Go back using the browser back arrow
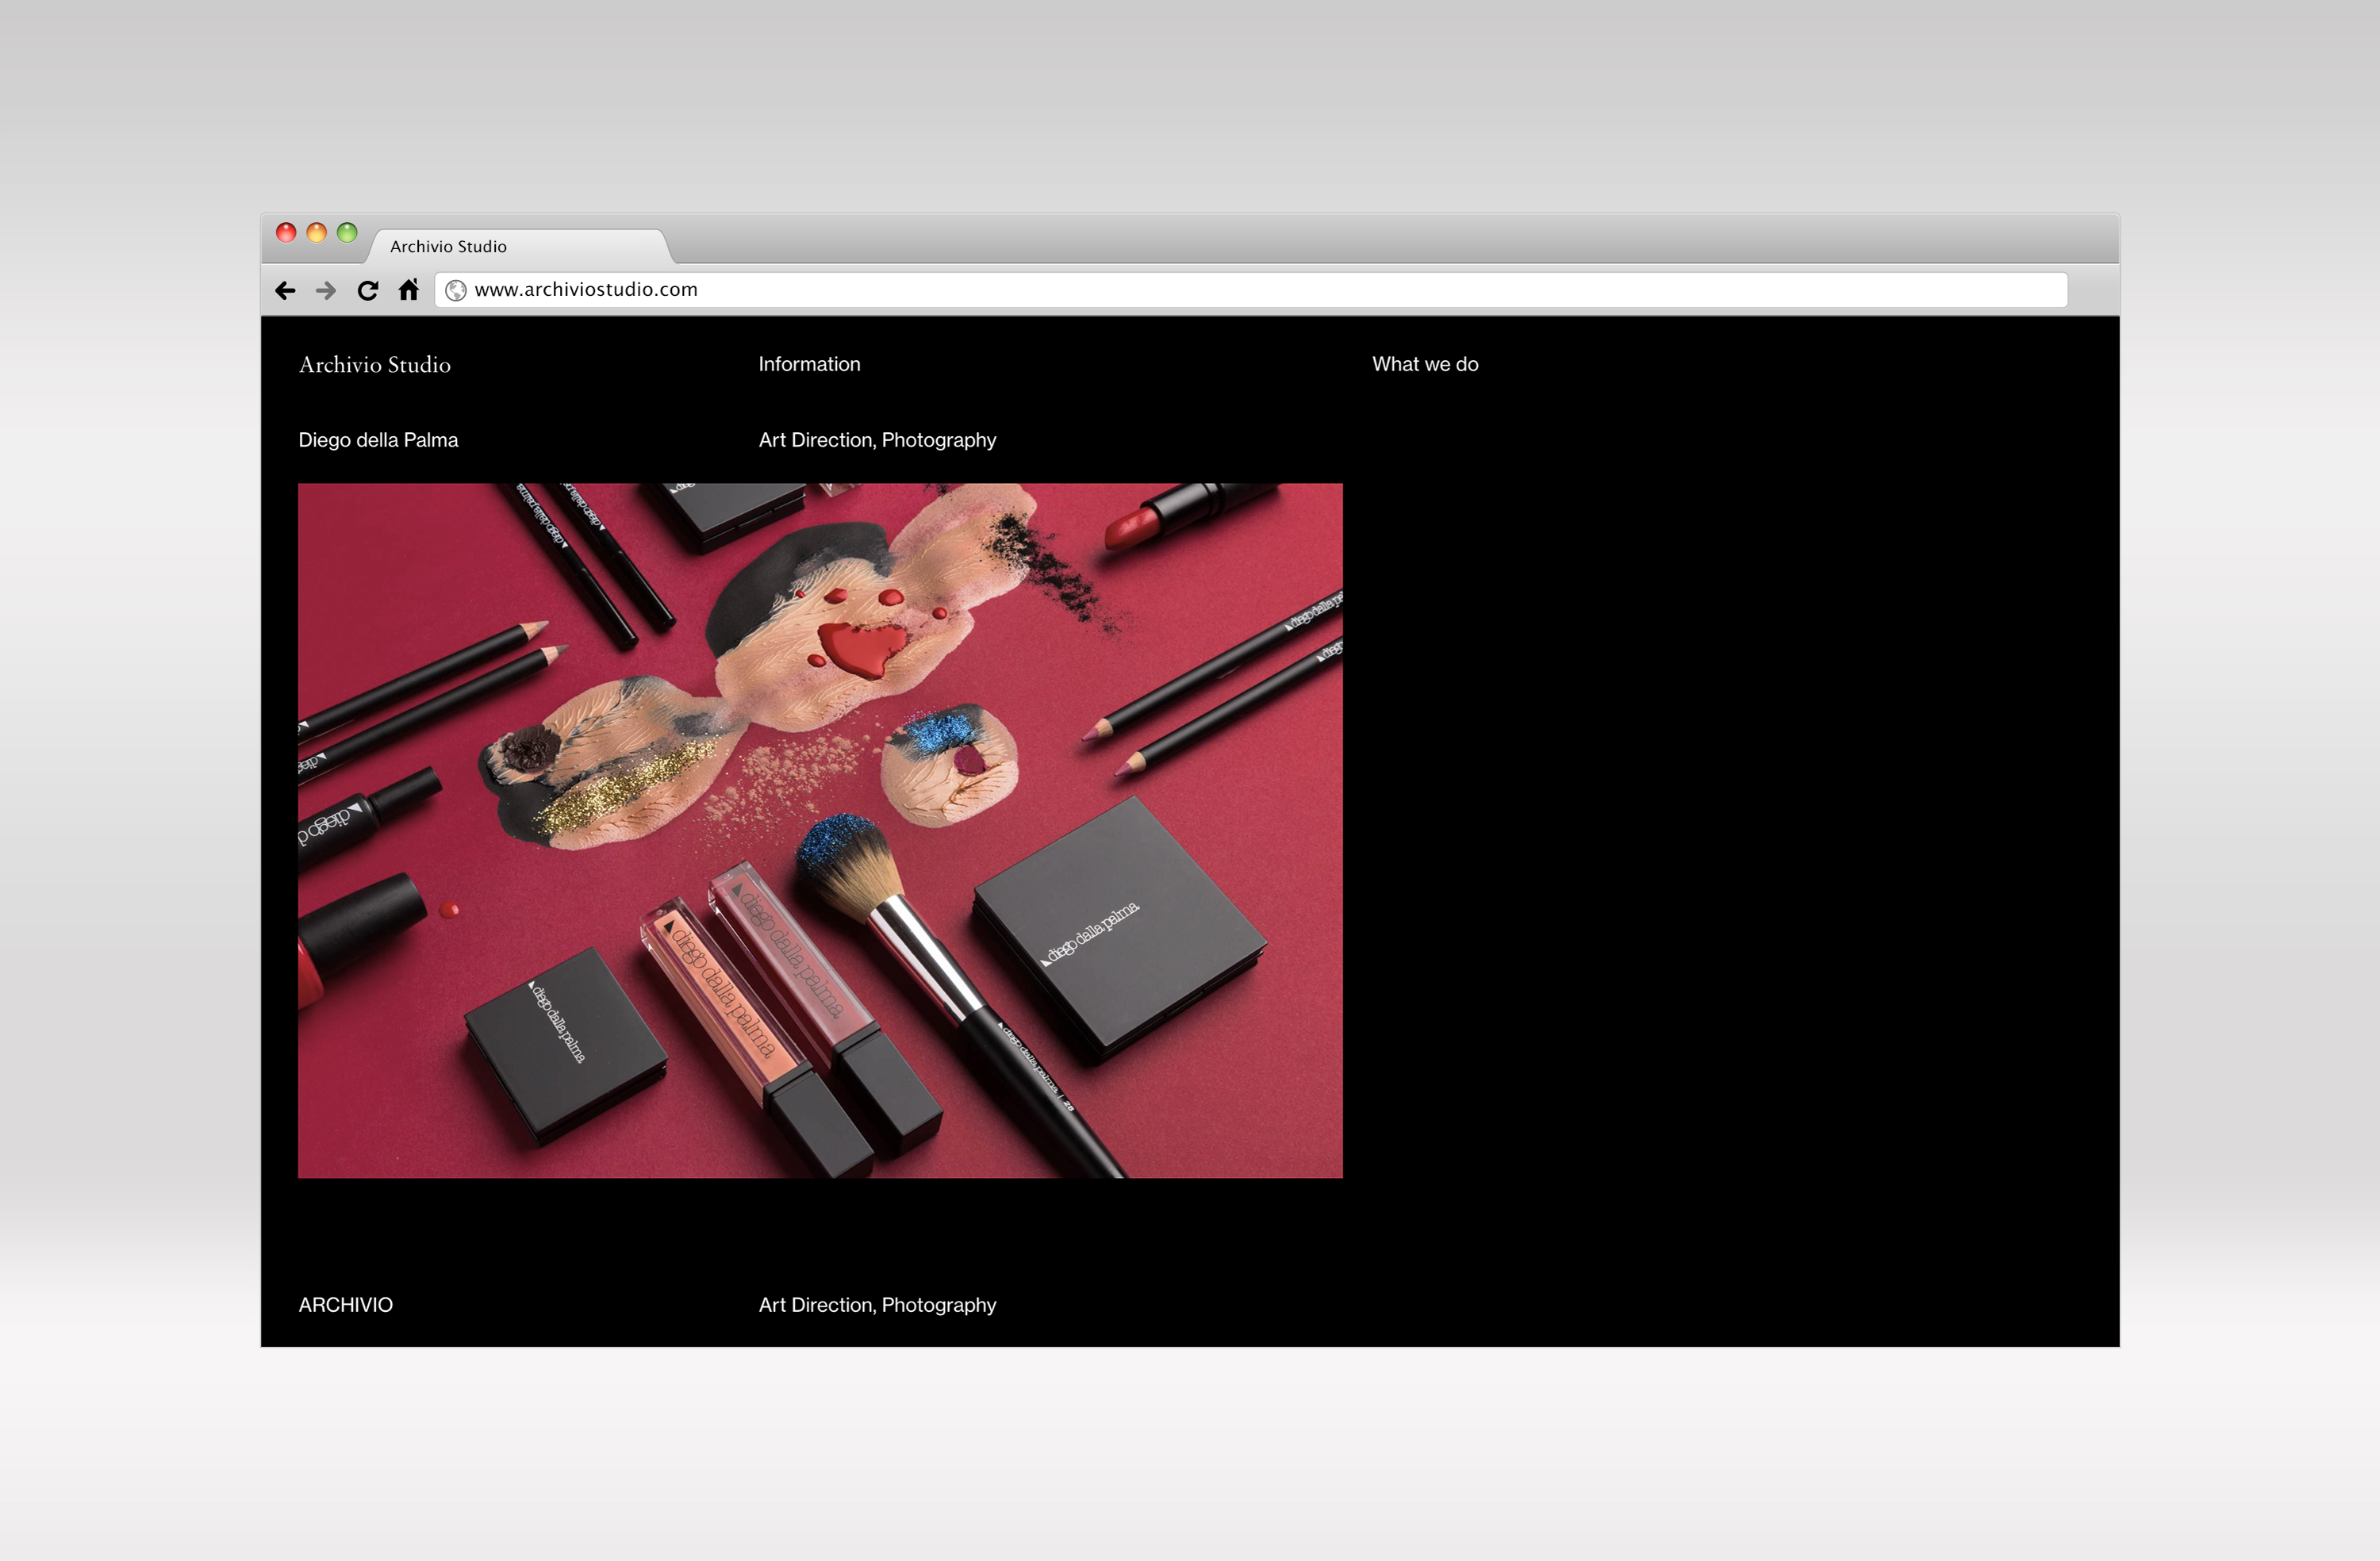2380x1561 pixels. [285, 290]
